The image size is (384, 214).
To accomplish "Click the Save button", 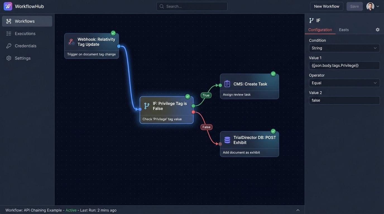I will coord(354,6).
